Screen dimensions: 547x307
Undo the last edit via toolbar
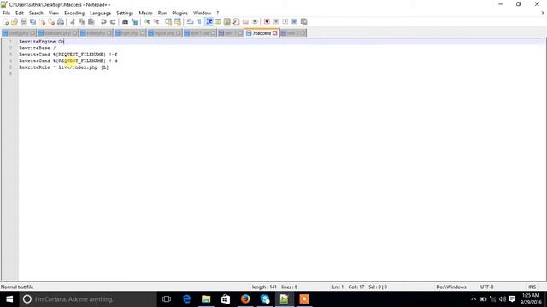[103, 21]
